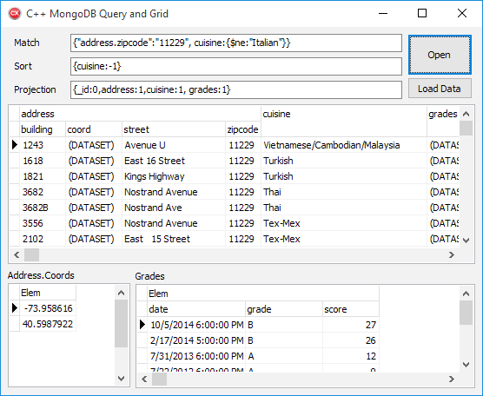The height and width of the screenshot is (396, 483).
Task: Click the coord column header
Action: click(94, 129)
